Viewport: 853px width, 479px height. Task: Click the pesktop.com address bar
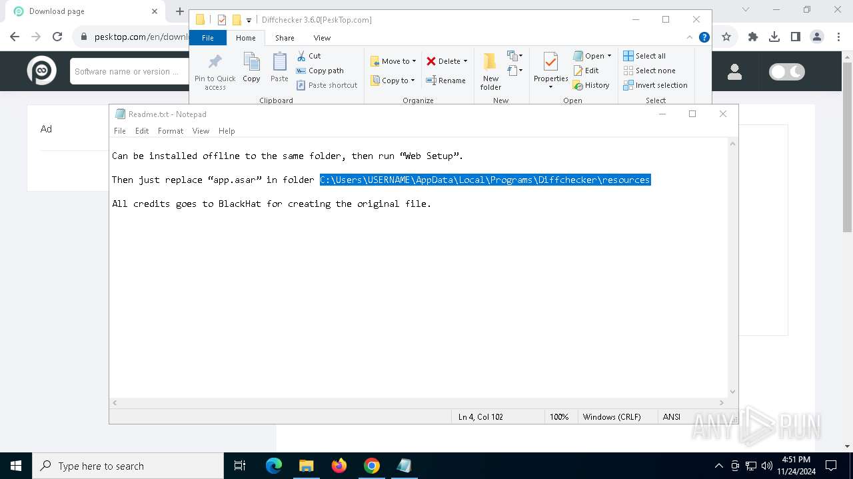(x=141, y=37)
